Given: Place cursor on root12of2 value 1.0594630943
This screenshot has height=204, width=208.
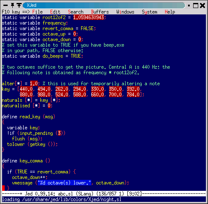Looking at the screenshot, I should [x=89, y=17].
